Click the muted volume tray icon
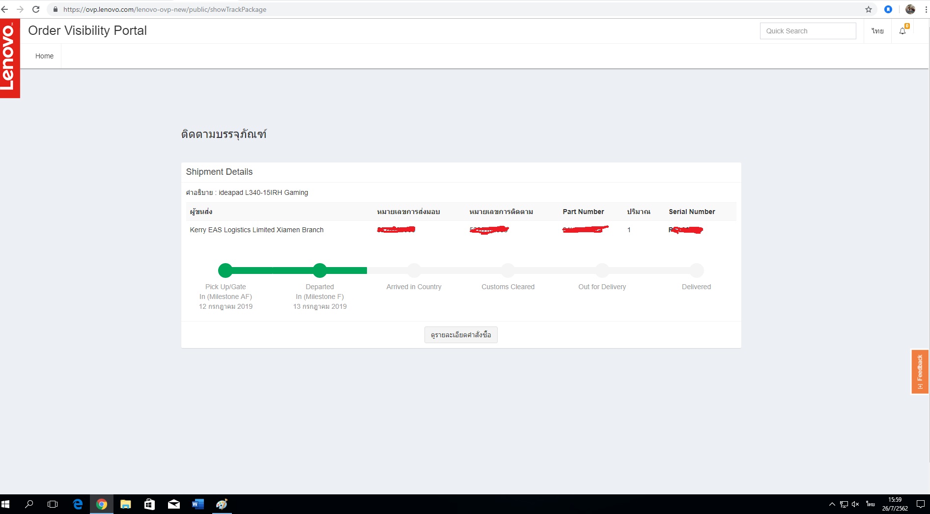Viewport: 930px width, 514px height. coord(856,504)
